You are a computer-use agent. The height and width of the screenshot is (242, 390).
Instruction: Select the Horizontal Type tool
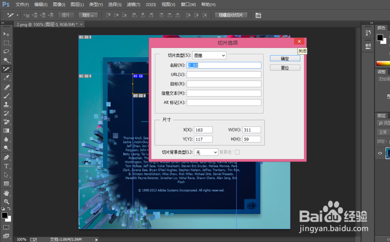6,166
